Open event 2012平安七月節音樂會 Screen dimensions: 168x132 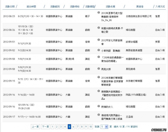(112, 42)
